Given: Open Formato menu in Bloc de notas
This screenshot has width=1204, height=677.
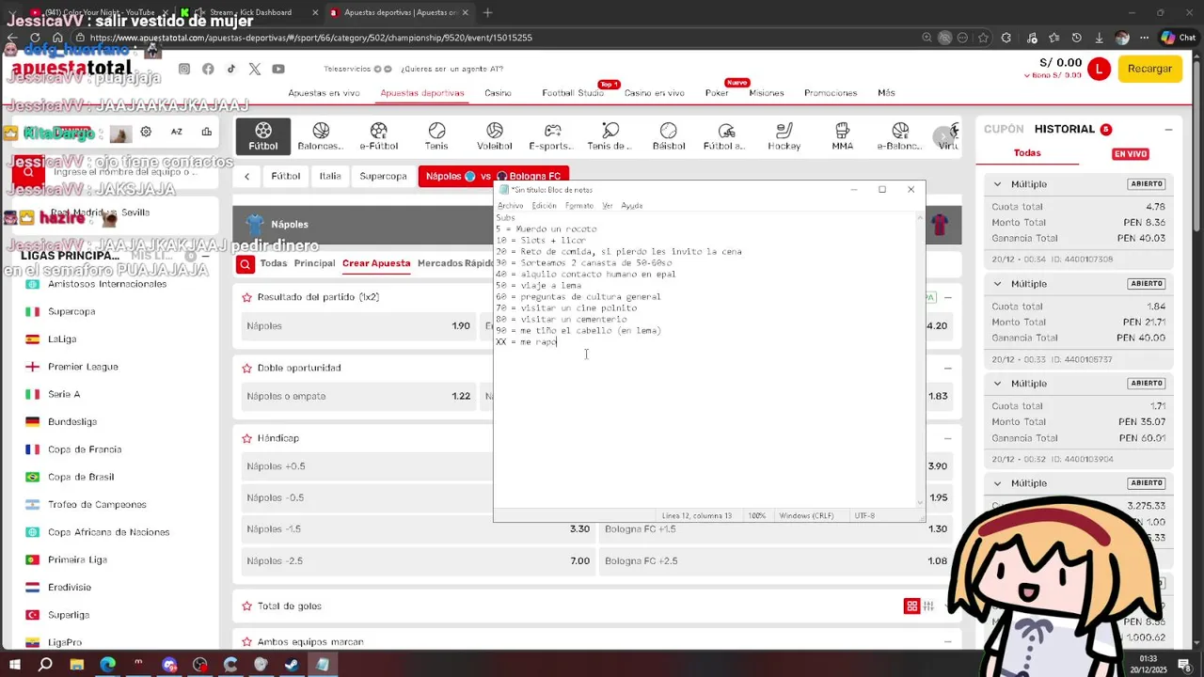Looking at the screenshot, I should pos(578,206).
